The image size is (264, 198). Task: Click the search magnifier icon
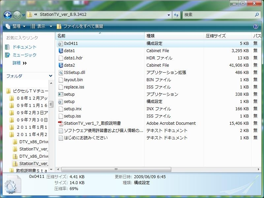[x=257, y=15]
